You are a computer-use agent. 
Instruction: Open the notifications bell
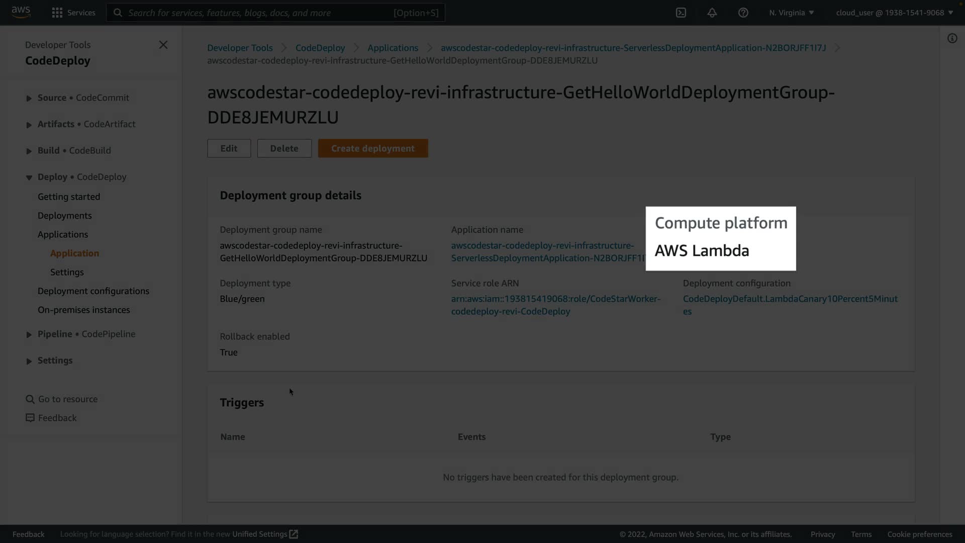coord(712,13)
